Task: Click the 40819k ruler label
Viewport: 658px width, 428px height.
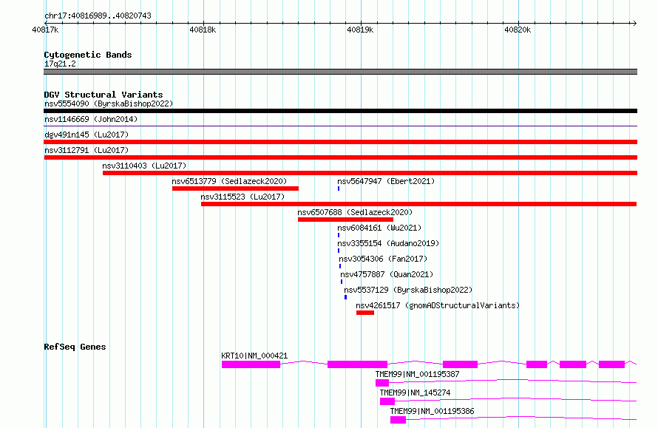Action: pos(360,30)
